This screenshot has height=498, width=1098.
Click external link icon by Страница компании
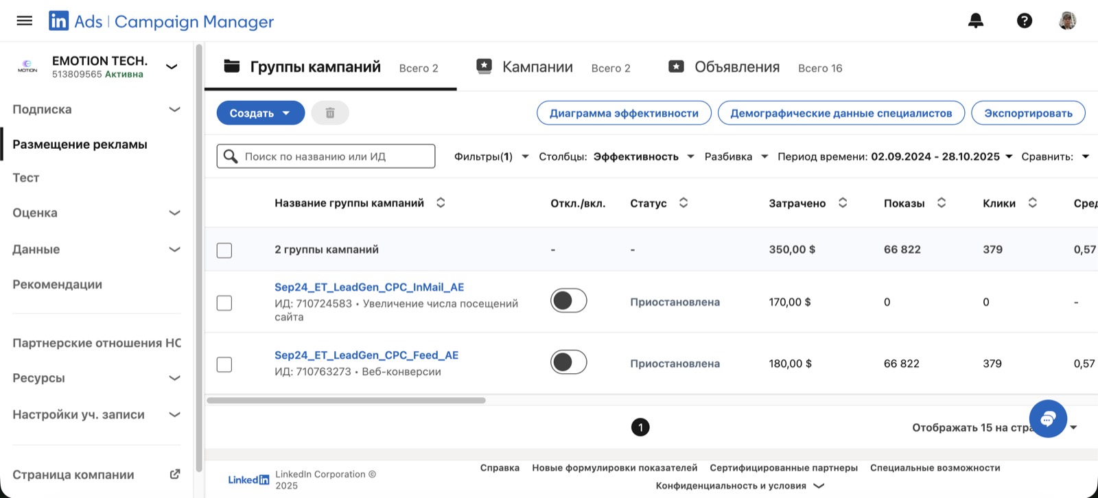175,474
